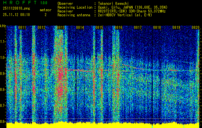This screenshot has height=128, width=202.
Task: Click the Receiver label
Action: click(65, 11)
